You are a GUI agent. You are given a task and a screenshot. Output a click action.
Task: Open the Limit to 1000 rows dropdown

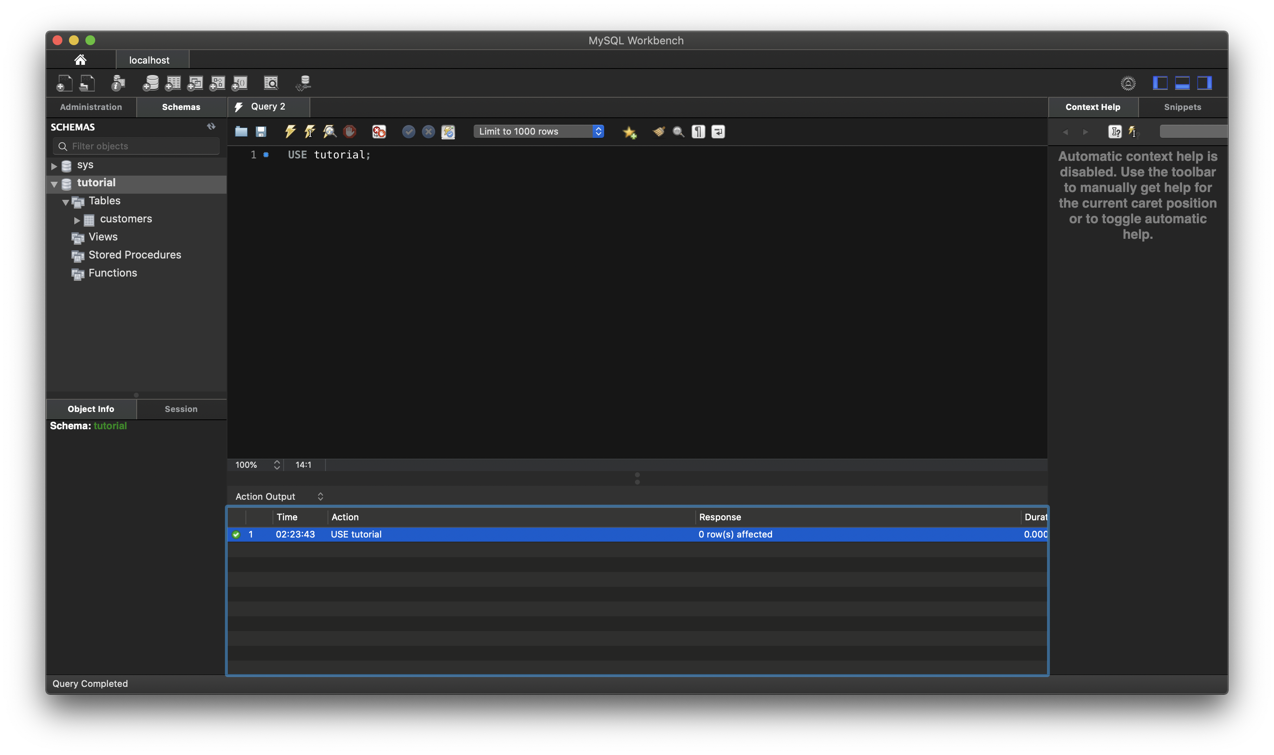(538, 131)
